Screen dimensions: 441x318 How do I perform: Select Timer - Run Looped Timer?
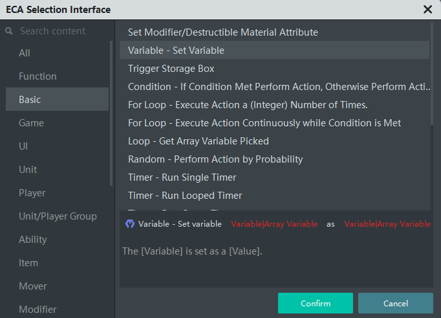(275, 196)
